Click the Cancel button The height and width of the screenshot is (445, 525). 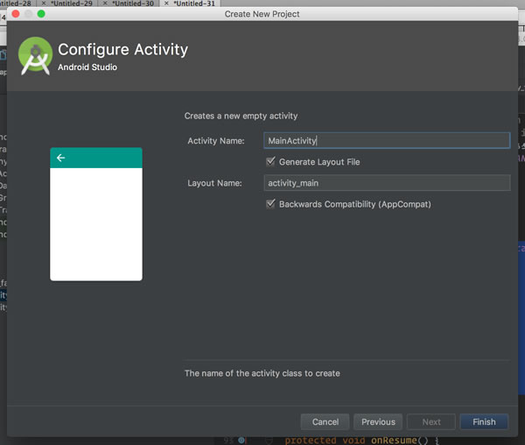click(x=325, y=422)
